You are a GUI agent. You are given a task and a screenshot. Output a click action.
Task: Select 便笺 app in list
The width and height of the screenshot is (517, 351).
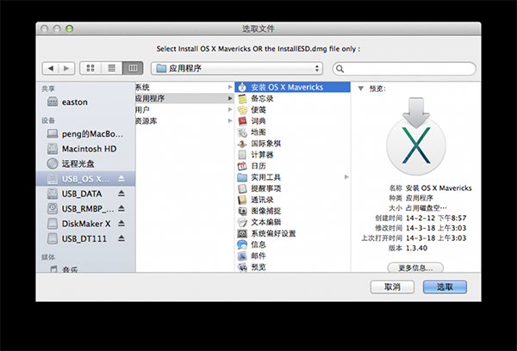(292, 109)
